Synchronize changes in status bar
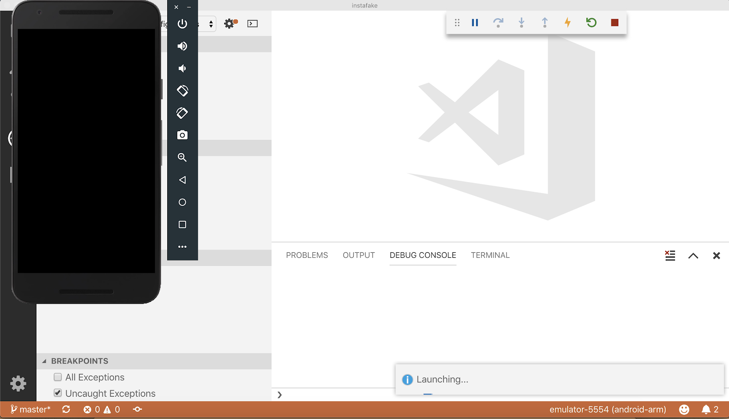 click(66, 409)
